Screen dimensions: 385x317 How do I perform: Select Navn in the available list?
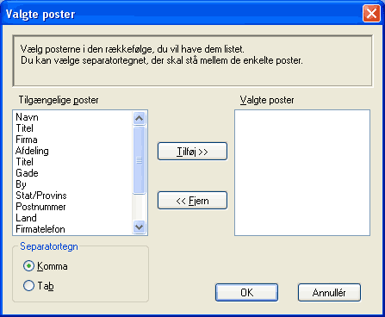tap(27, 117)
